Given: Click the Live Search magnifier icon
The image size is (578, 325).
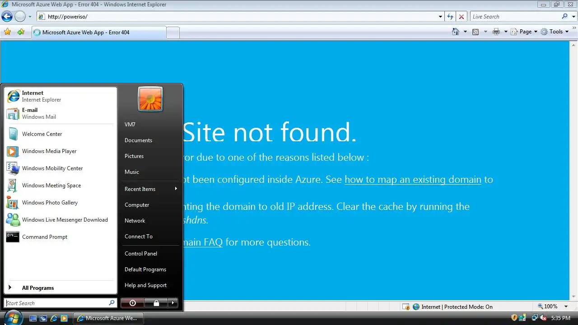Looking at the screenshot, I should (564, 17).
